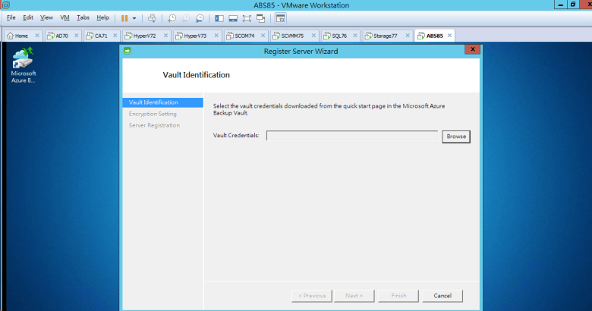Open the VM menu

tap(65, 17)
